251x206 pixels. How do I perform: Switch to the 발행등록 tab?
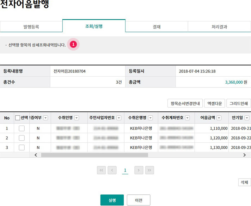[x=31, y=26]
